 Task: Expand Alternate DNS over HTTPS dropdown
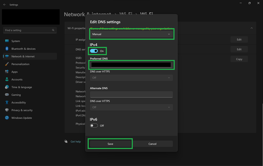131,107
